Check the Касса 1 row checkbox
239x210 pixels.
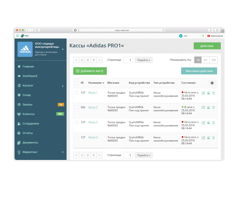coord(77,92)
